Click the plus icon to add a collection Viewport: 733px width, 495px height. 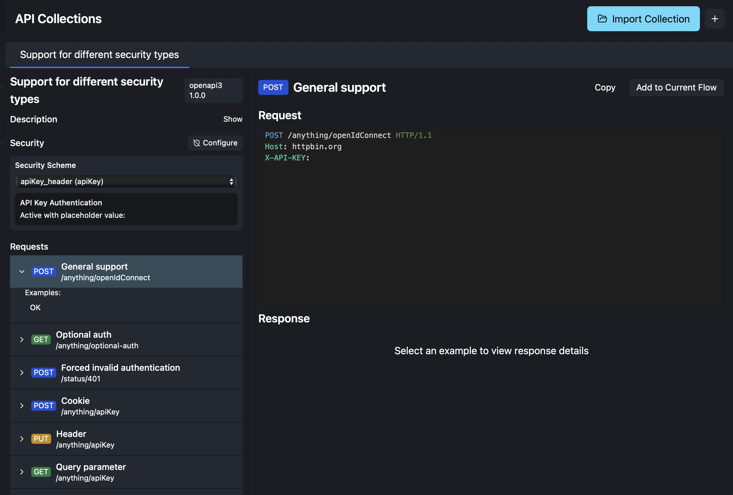click(x=715, y=19)
